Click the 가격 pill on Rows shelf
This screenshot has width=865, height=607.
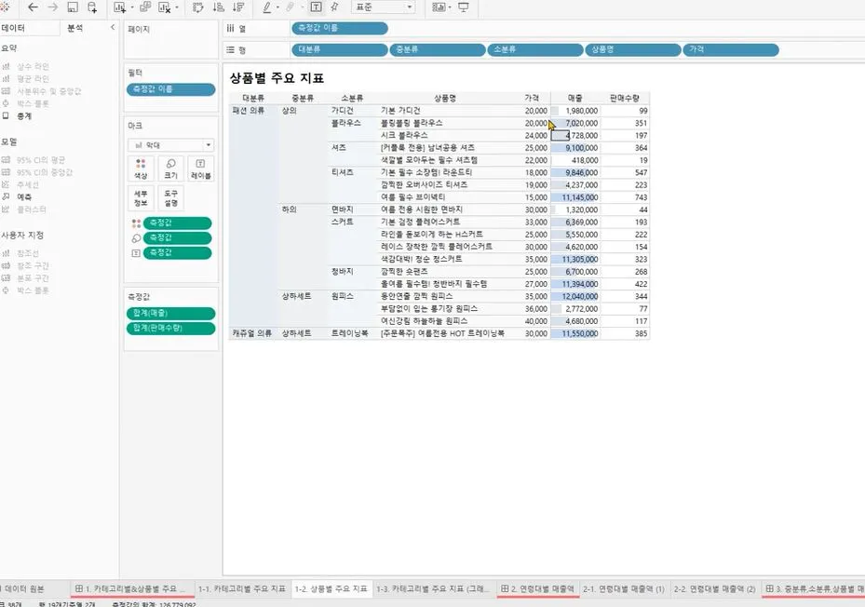click(x=731, y=49)
